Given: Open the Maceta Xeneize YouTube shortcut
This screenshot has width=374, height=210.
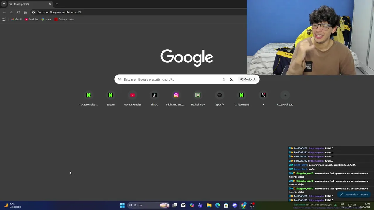Looking at the screenshot, I should pyautogui.click(x=132, y=99).
